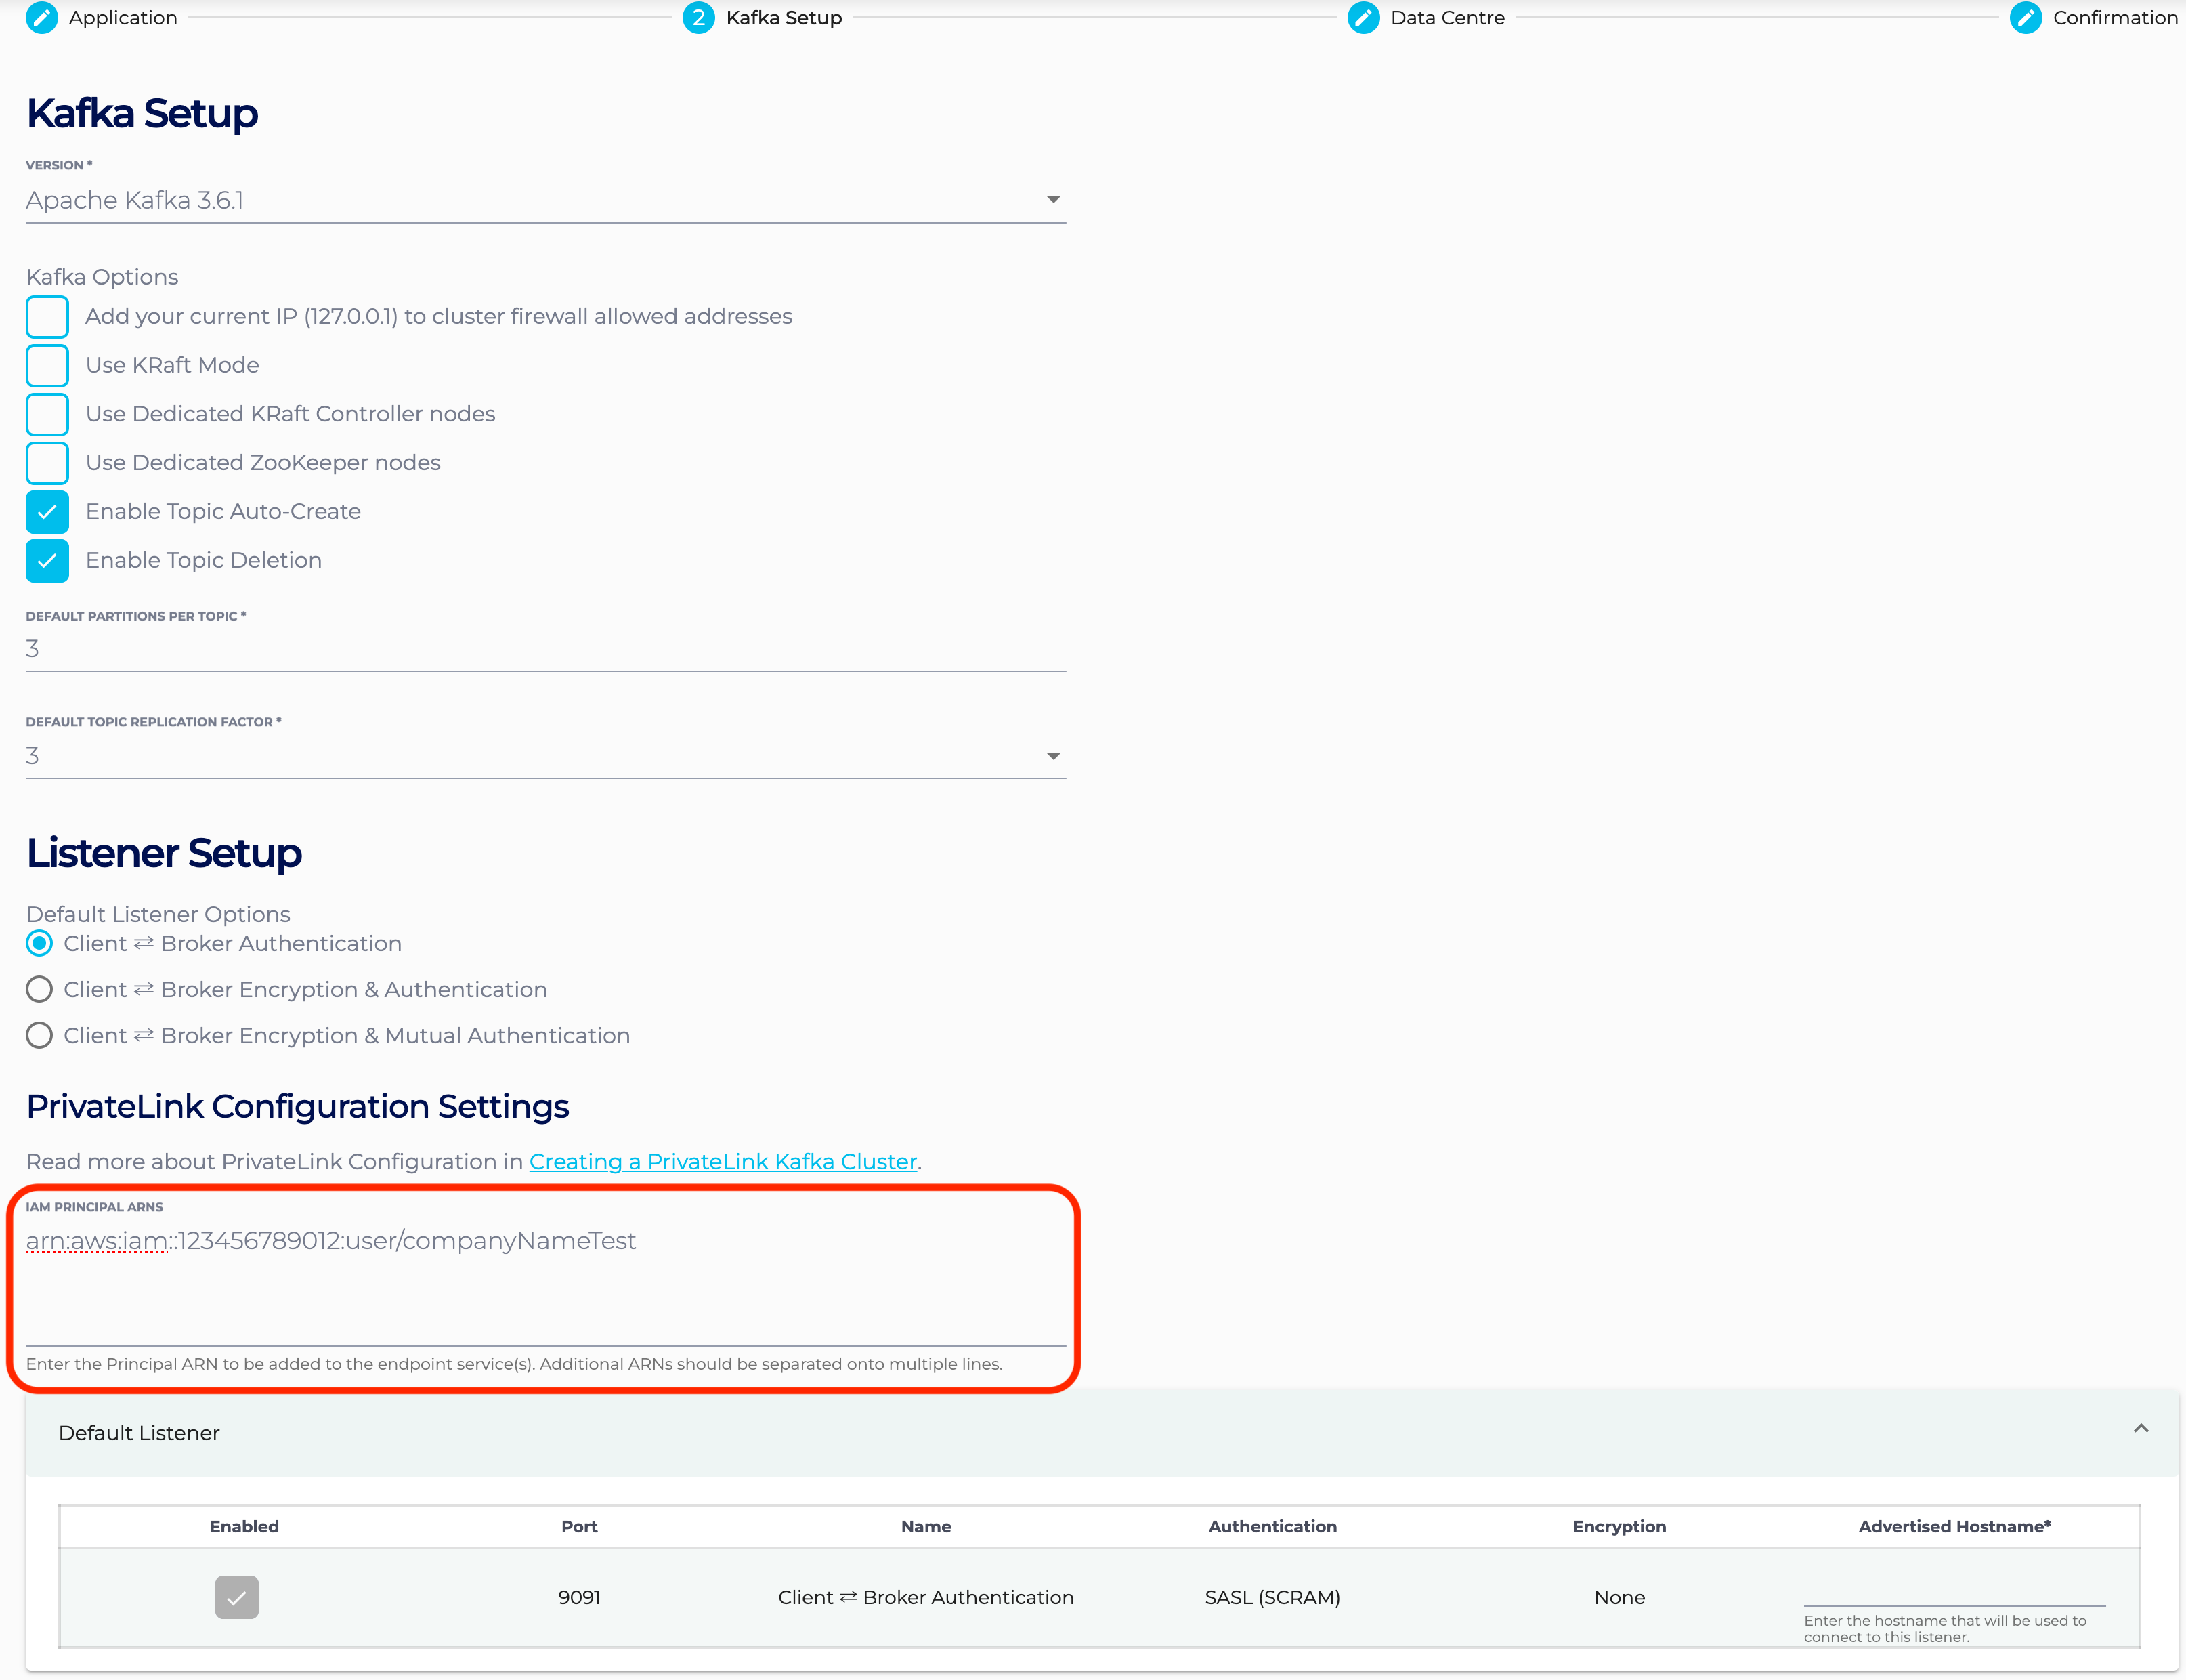The width and height of the screenshot is (2186, 1680).
Task: Click the Application step pencil icon
Action: coord(41,18)
